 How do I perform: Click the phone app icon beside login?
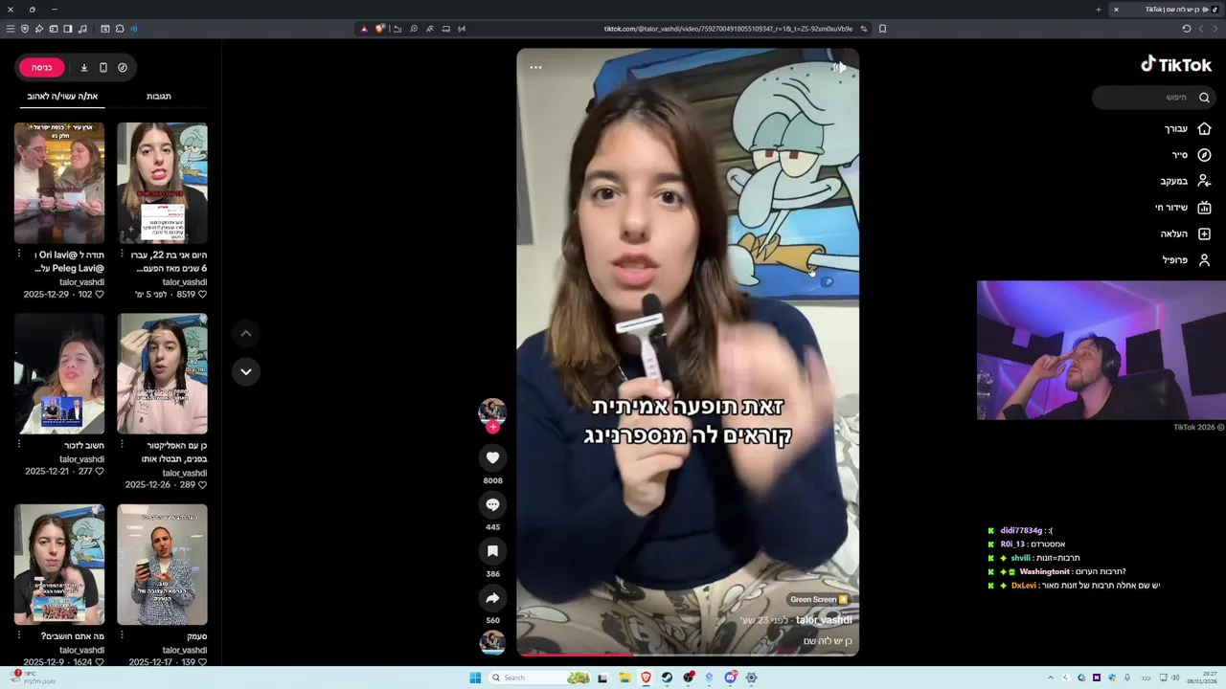(x=103, y=67)
